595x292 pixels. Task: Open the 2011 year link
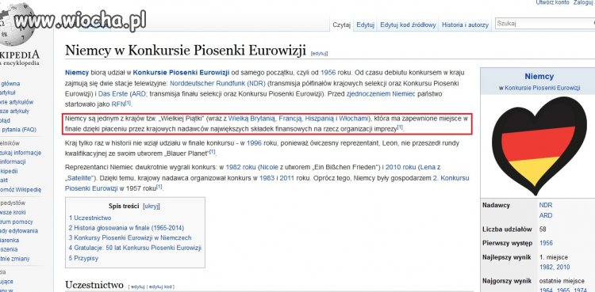[287, 177]
